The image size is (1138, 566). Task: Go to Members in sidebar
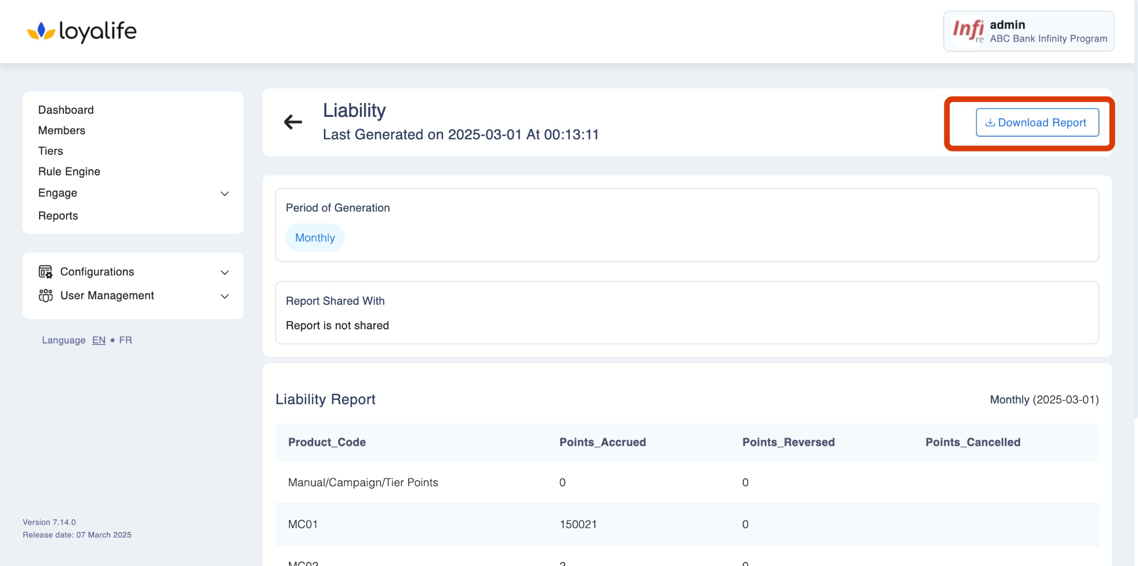tap(62, 131)
